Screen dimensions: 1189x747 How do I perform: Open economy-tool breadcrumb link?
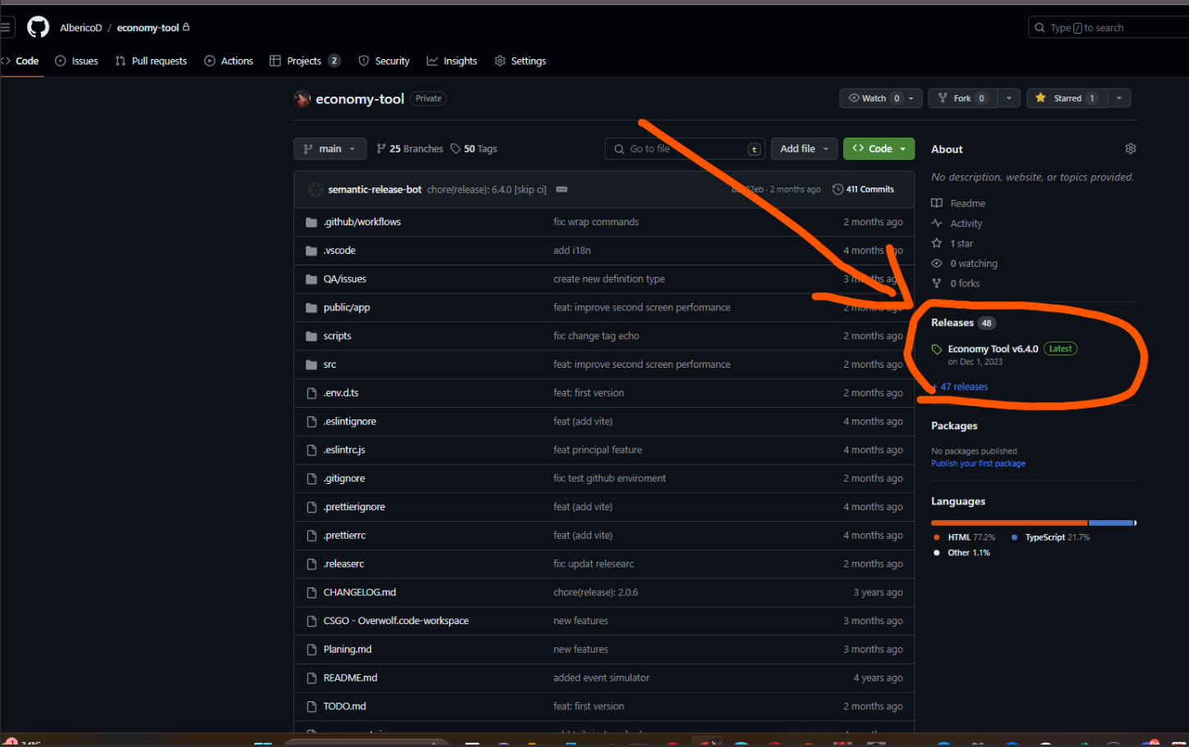tap(147, 28)
